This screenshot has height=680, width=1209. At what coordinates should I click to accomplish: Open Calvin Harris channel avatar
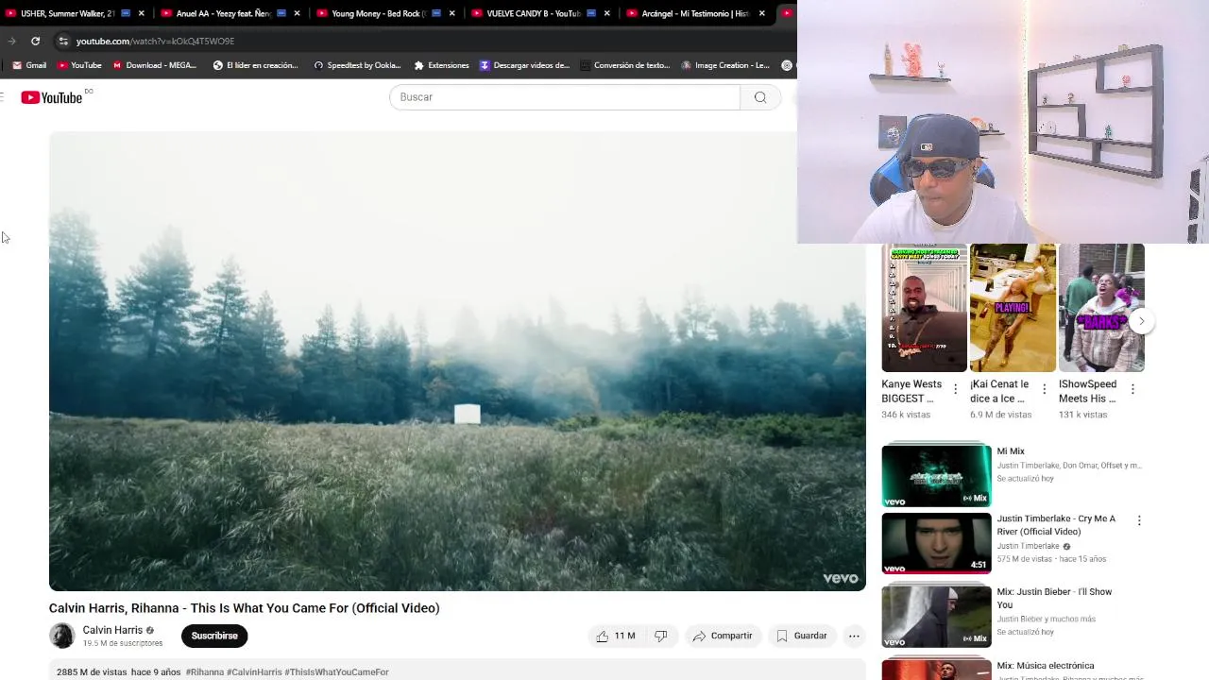pos(61,636)
